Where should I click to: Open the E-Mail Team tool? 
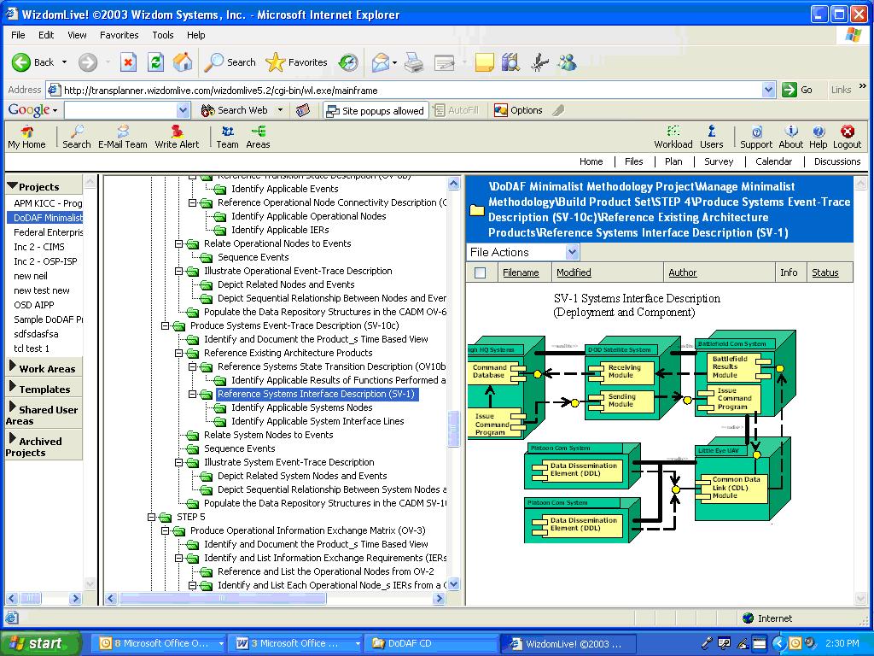122,137
